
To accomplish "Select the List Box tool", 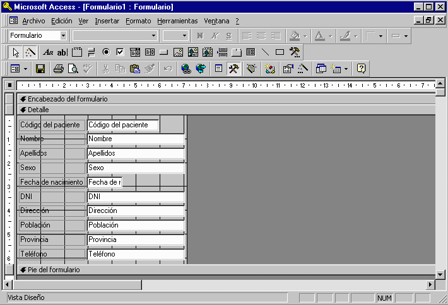I will 150,52.
